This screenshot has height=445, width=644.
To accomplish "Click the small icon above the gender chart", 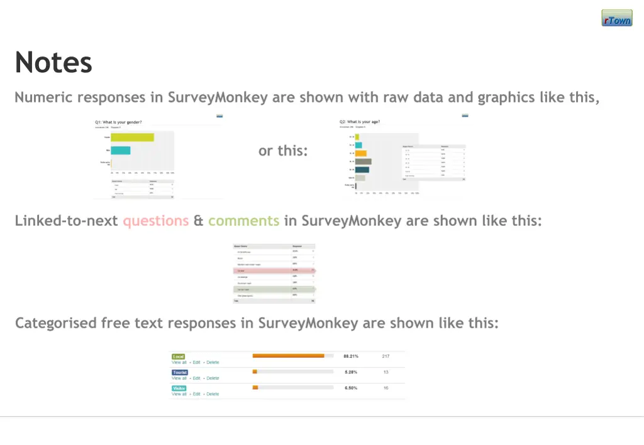I will tap(219, 115).
